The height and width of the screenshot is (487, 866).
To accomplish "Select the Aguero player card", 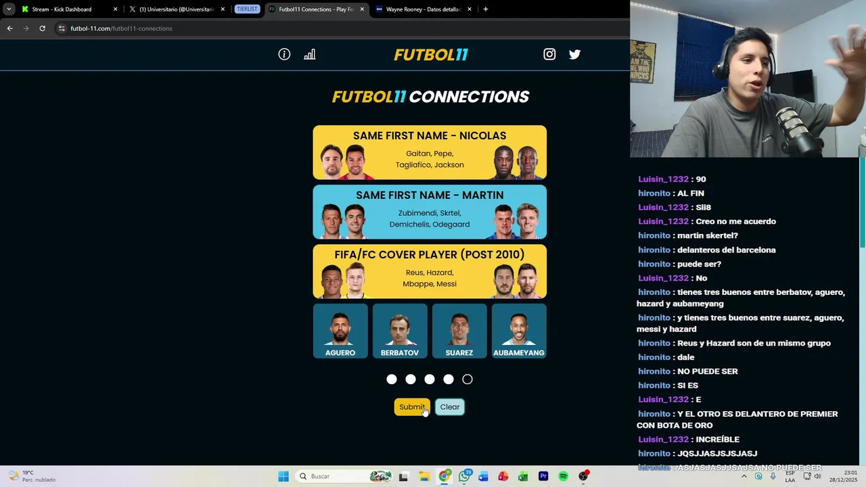I will 340,331.
